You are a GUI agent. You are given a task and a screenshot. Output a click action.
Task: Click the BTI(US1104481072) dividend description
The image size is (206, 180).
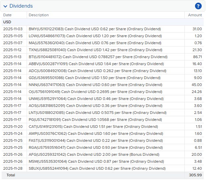98,57
